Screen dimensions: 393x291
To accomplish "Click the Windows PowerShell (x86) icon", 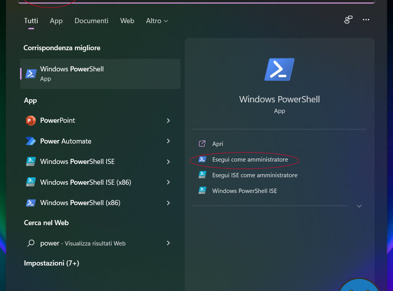I will 31,203.
